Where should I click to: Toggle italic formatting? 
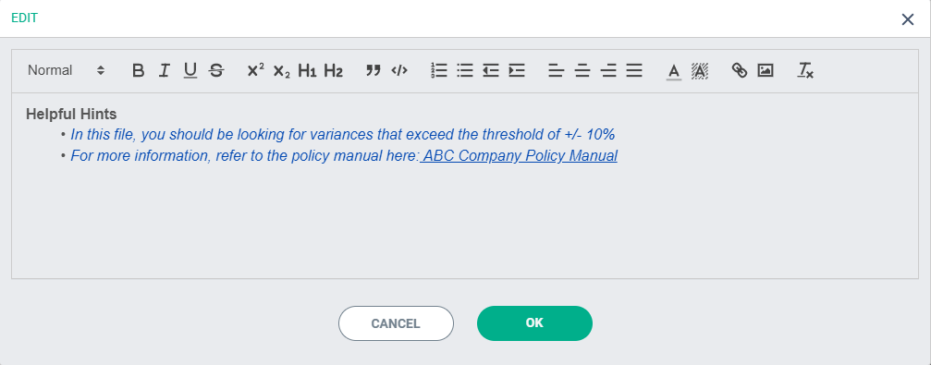(165, 70)
